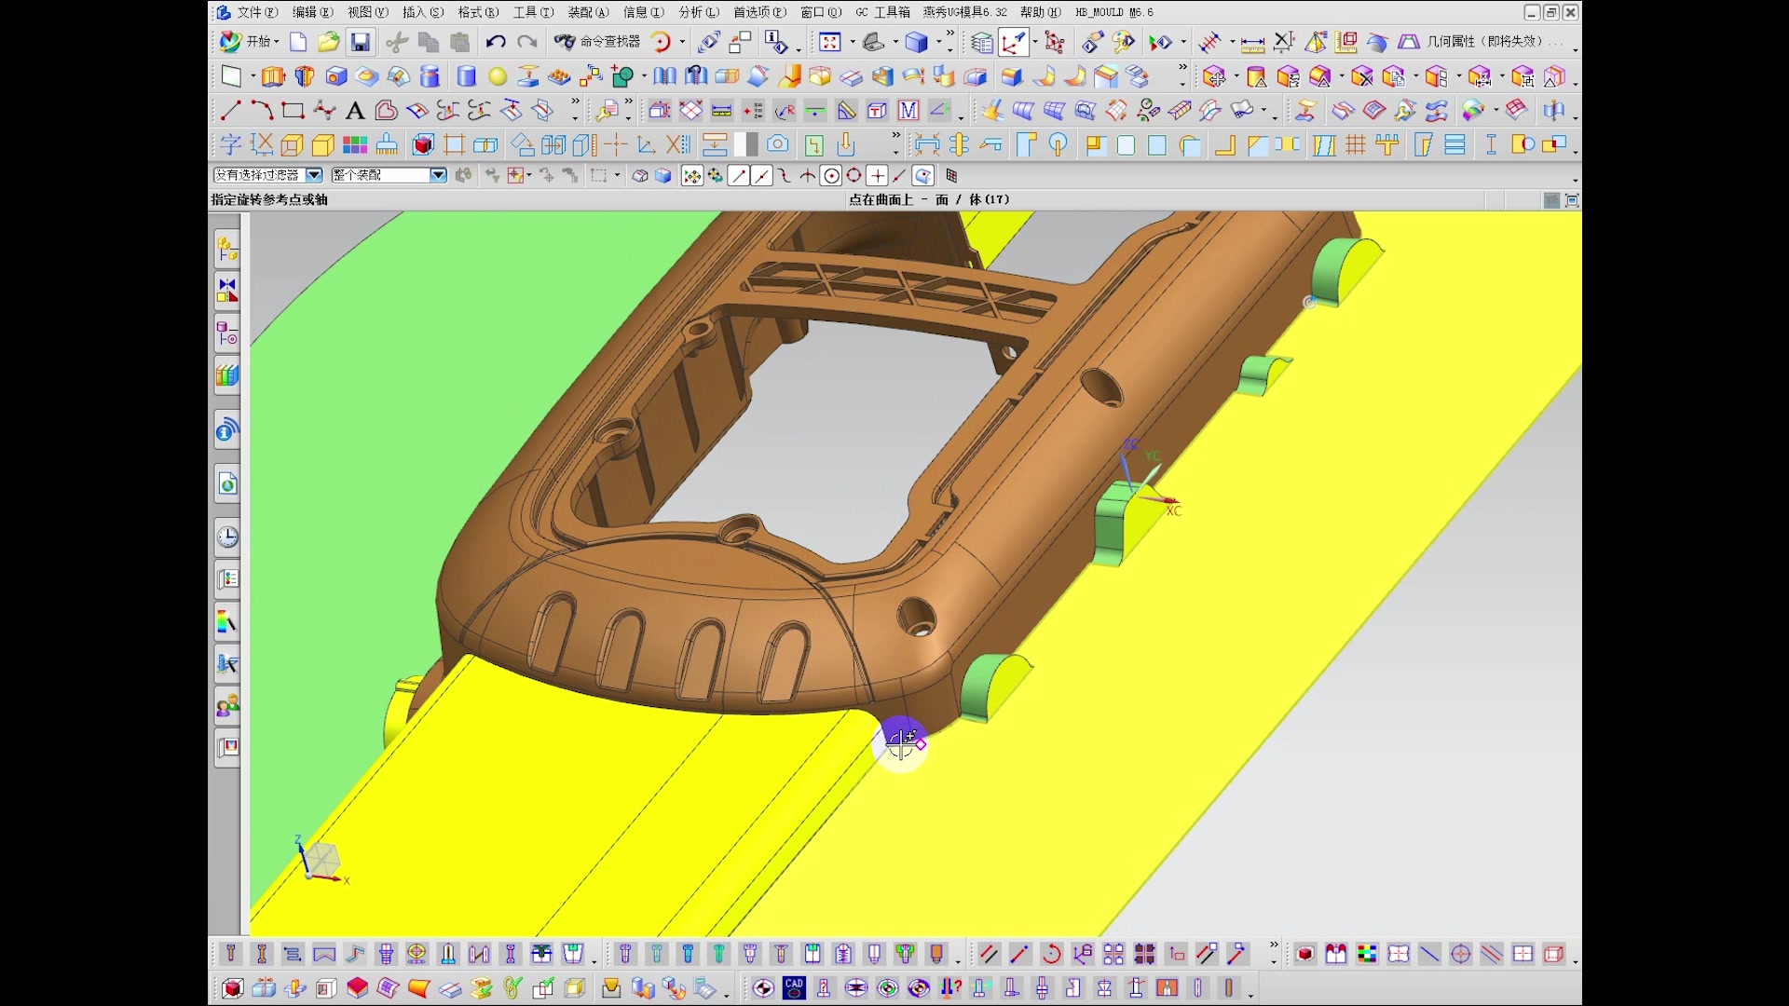Screen dimensions: 1789x1006
Task: Open the Command Finder binoculars tool
Action: [565, 42]
